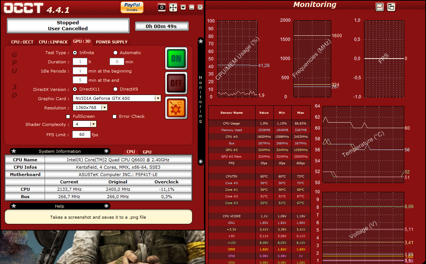Choose the DirectX11 version option
Viewport: 426px width, 264px height.
point(75,89)
